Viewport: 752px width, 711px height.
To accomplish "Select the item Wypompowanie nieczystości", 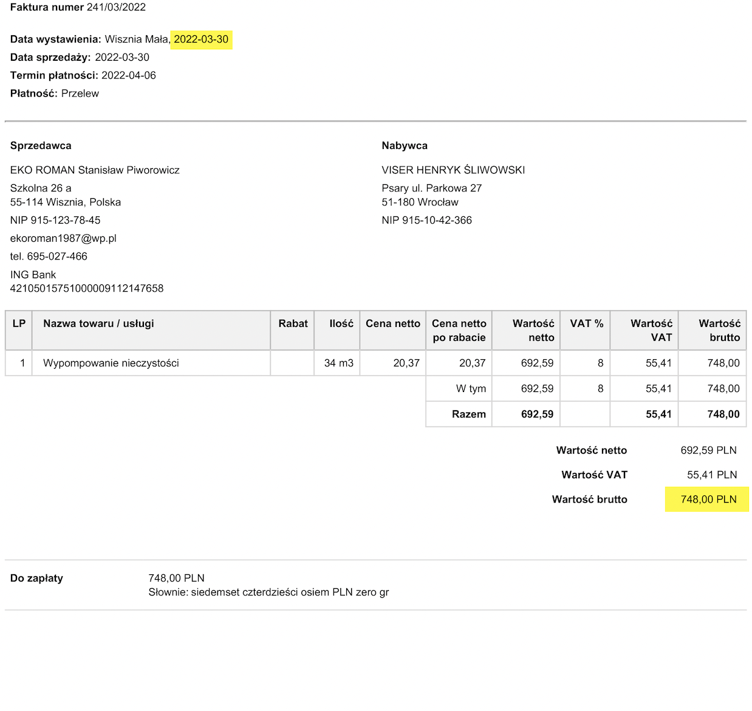I will (111, 363).
